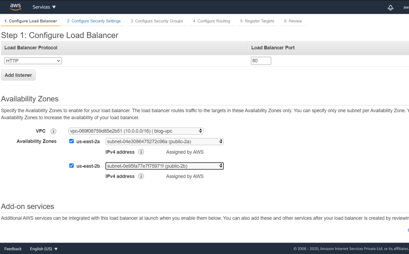The height and width of the screenshot is (254, 409).
Task: Click the AWS logo
Action: (x=15, y=7)
